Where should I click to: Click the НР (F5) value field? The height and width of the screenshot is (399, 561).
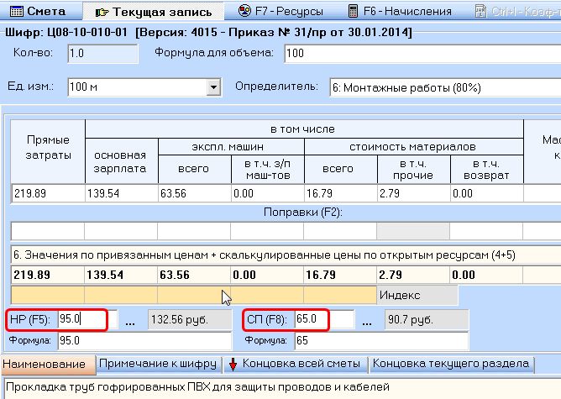(x=87, y=319)
